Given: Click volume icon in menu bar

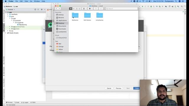Looking at the screenshot, I should pyautogui.click(x=137, y=1).
